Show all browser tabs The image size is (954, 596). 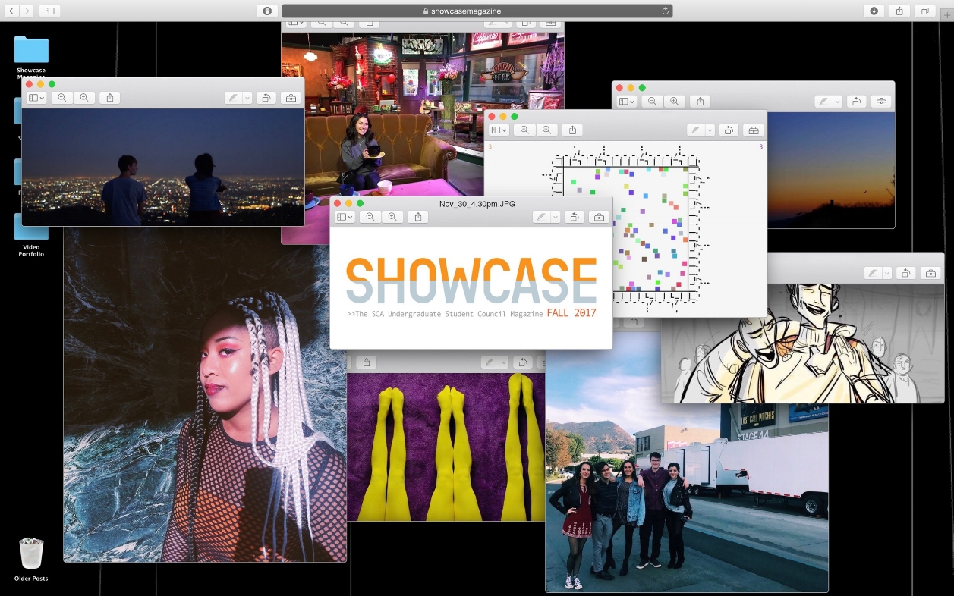[925, 11]
